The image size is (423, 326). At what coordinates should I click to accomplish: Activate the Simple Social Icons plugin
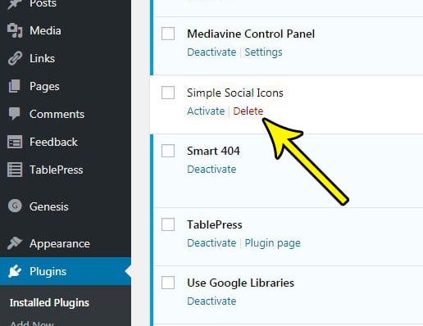point(206,111)
